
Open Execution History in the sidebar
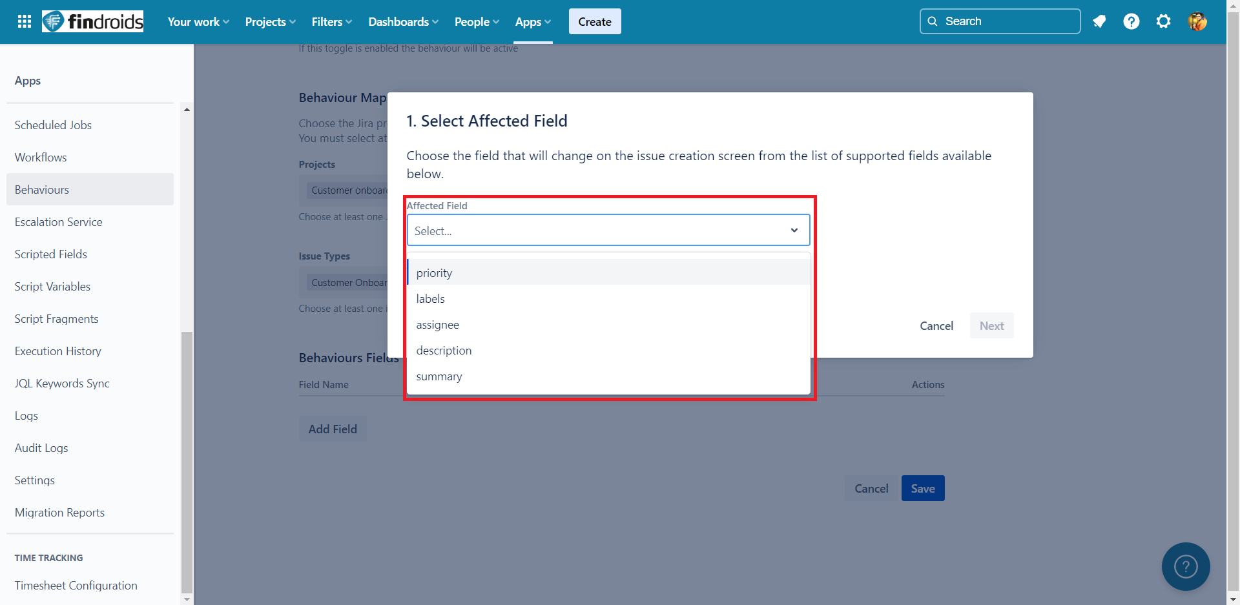click(x=90, y=351)
